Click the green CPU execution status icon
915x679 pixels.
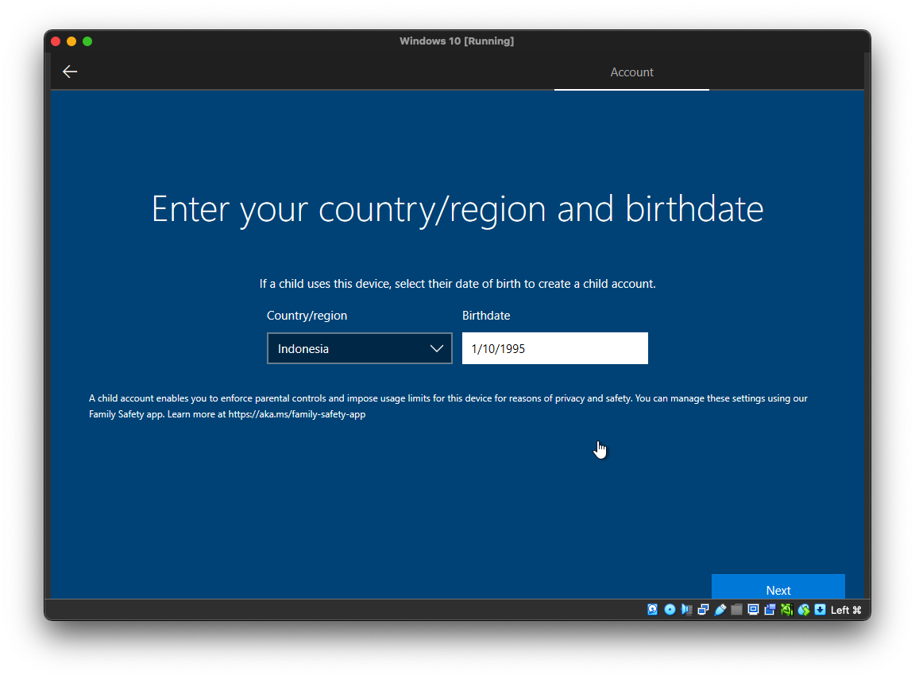tap(786, 610)
